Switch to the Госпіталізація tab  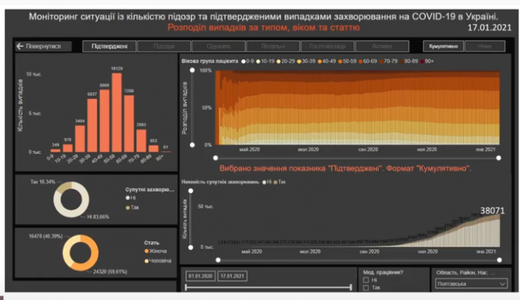coord(328,46)
